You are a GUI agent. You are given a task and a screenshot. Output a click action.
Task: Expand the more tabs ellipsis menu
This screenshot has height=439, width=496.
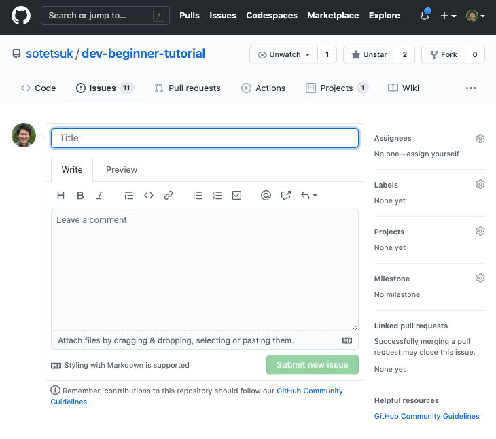pos(471,88)
